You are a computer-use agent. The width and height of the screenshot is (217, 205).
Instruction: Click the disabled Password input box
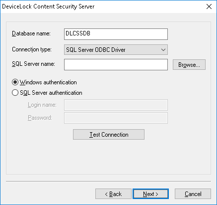(x=116, y=118)
